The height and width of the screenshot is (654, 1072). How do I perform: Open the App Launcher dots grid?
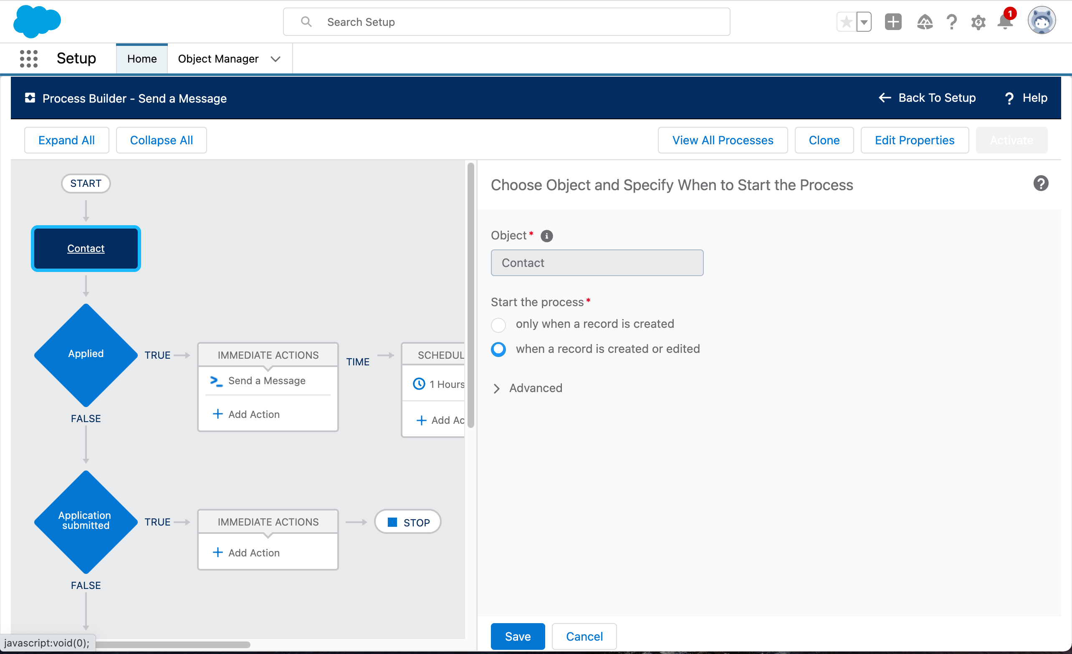(29, 59)
